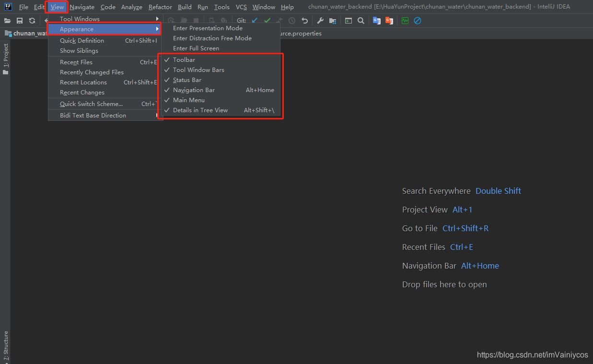Toggle the Toolbar checkmark option
The width and height of the screenshot is (593, 364).
221,60
